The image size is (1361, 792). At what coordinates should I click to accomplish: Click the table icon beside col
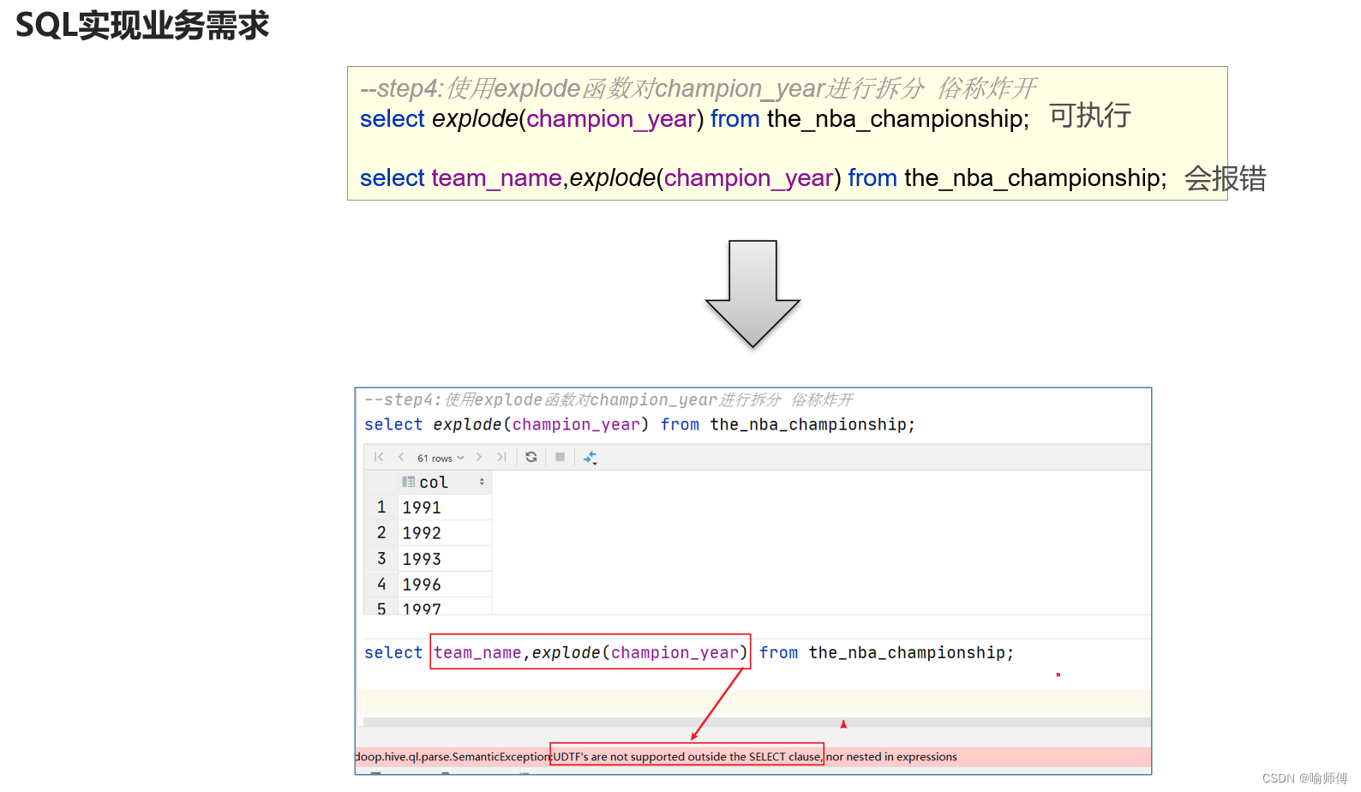tap(409, 483)
